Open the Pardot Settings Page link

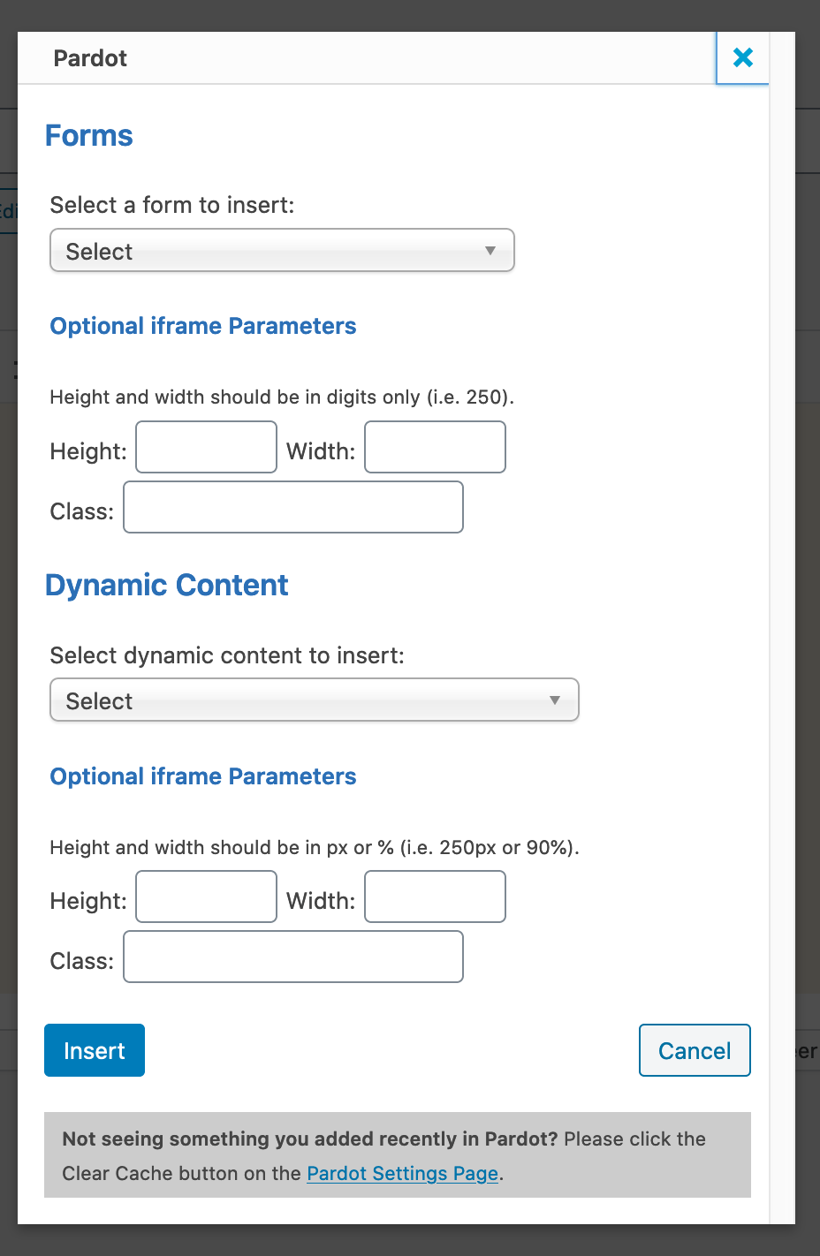401,1173
